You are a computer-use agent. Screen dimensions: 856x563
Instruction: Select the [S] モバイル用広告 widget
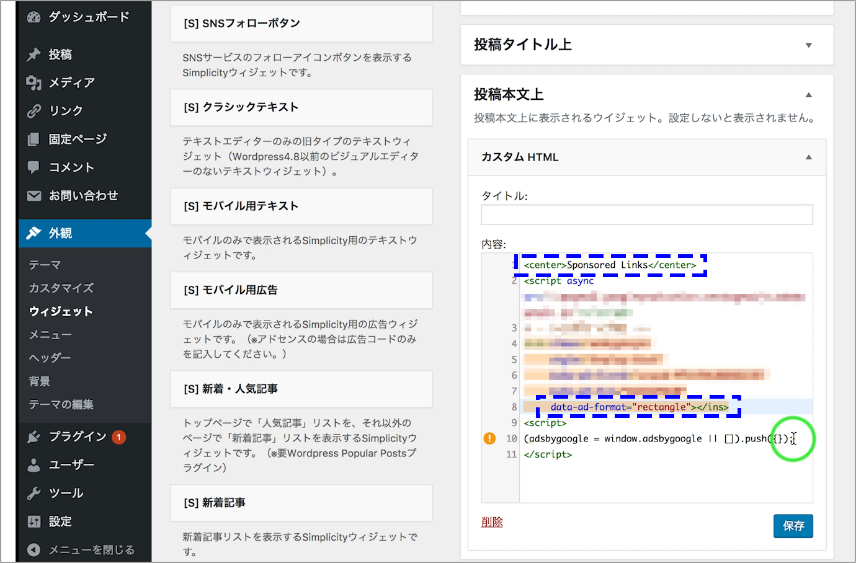(301, 290)
